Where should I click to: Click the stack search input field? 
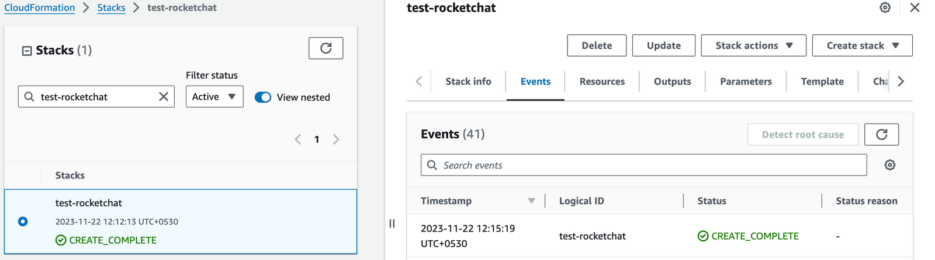[96, 97]
